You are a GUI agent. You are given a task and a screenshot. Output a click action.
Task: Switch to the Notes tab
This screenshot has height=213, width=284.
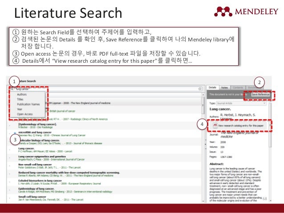pyautogui.click(x=224, y=88)
